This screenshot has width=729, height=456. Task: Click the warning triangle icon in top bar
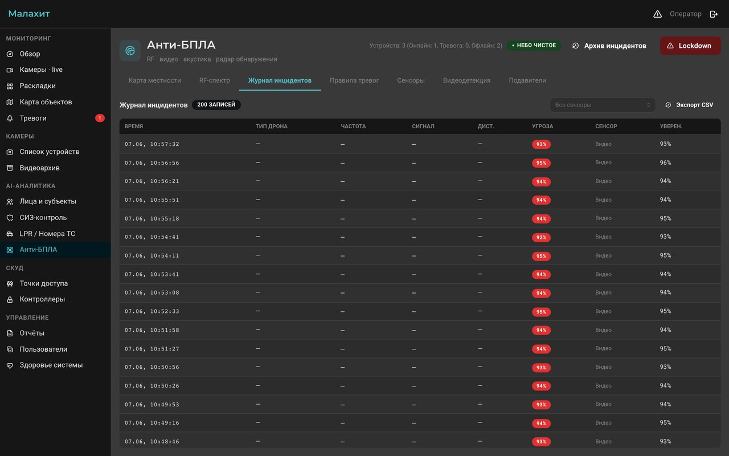pyautogui.click(x=657, y=14)
